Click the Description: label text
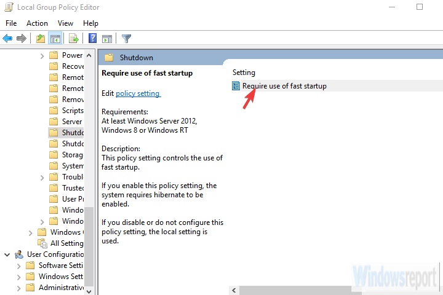This screenshot has width=443, height=295. pyautogui.click(x=121, y=149)
